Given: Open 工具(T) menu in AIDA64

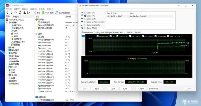Looking at the screenshot, I should point(42,9).
